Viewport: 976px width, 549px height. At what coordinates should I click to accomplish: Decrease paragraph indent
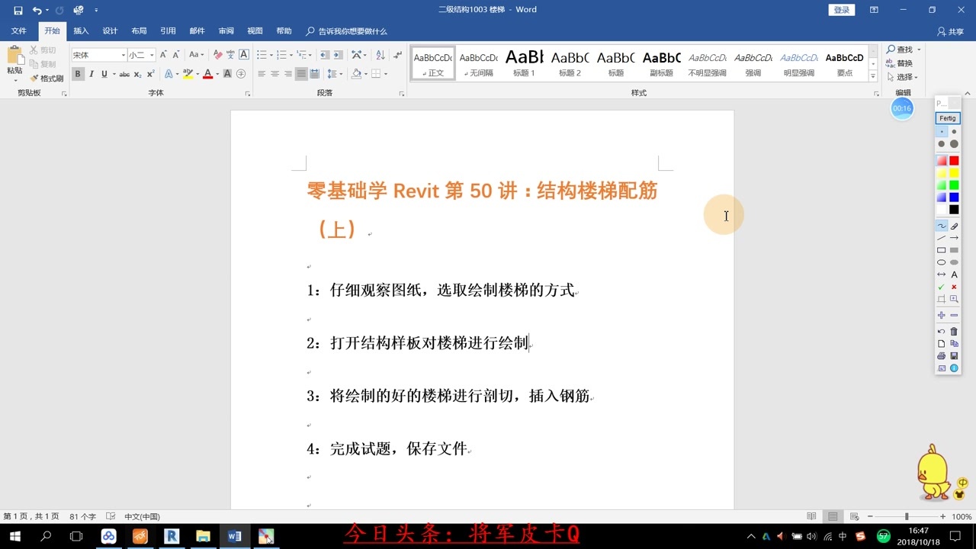click(x=325, y=55)
